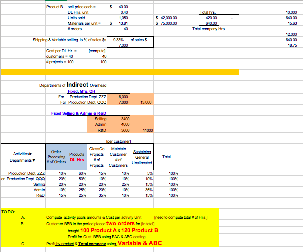Click the 100 Product A red text

point(99,230)
